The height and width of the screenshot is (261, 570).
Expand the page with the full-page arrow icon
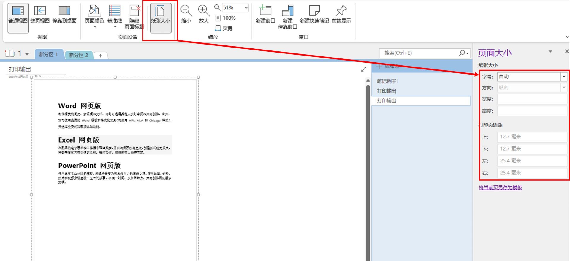(364, 69)
